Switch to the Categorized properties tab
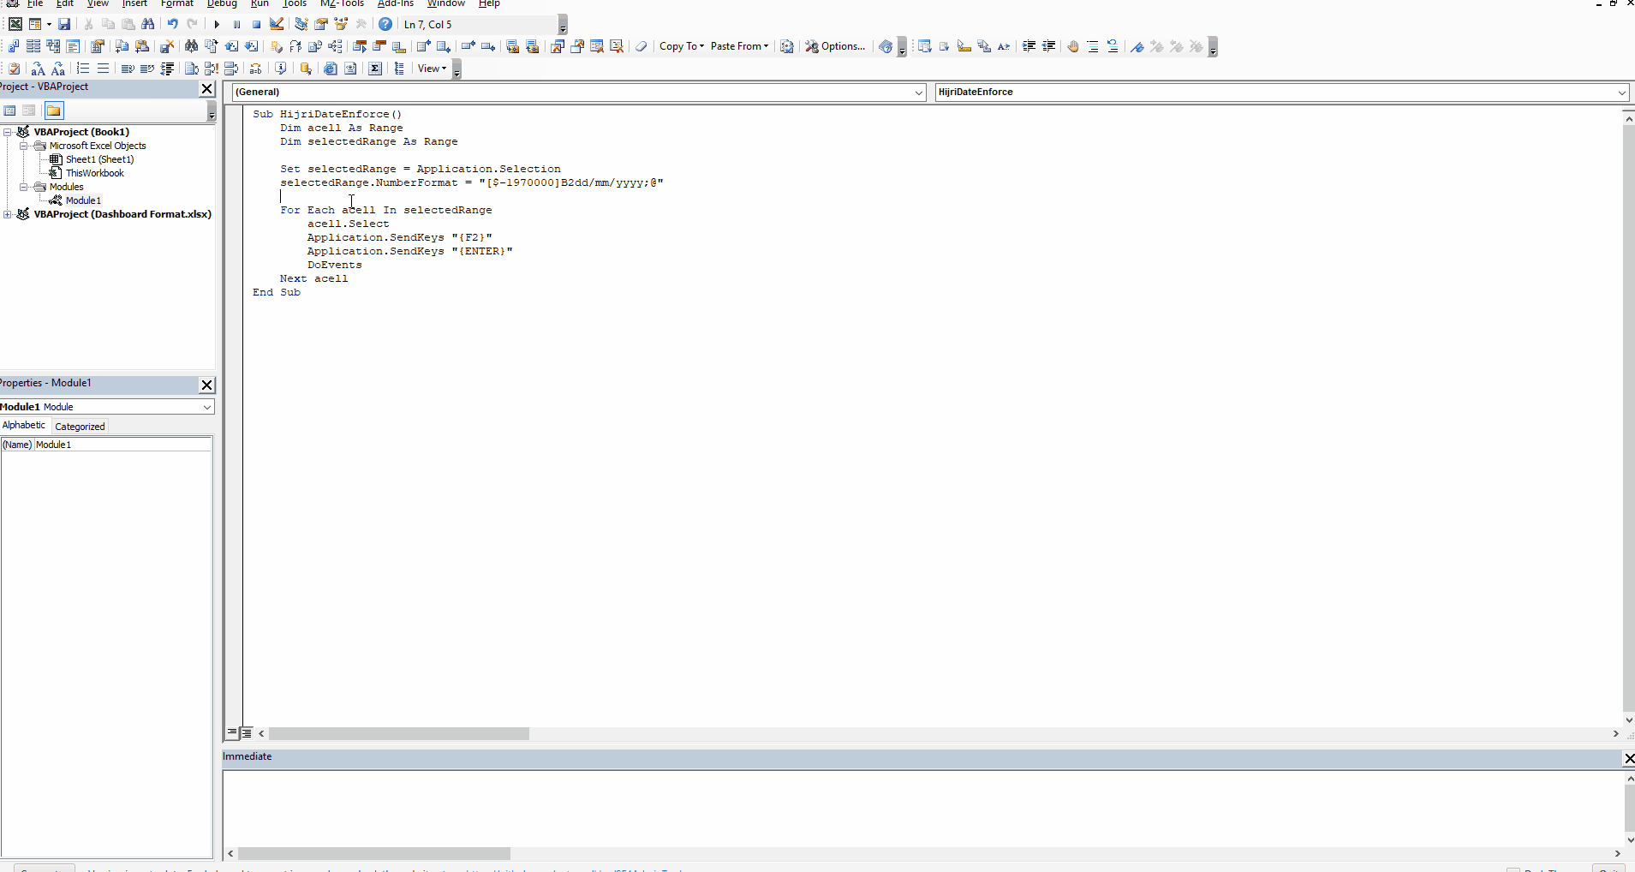1635x872 pixels. (79, 426)
